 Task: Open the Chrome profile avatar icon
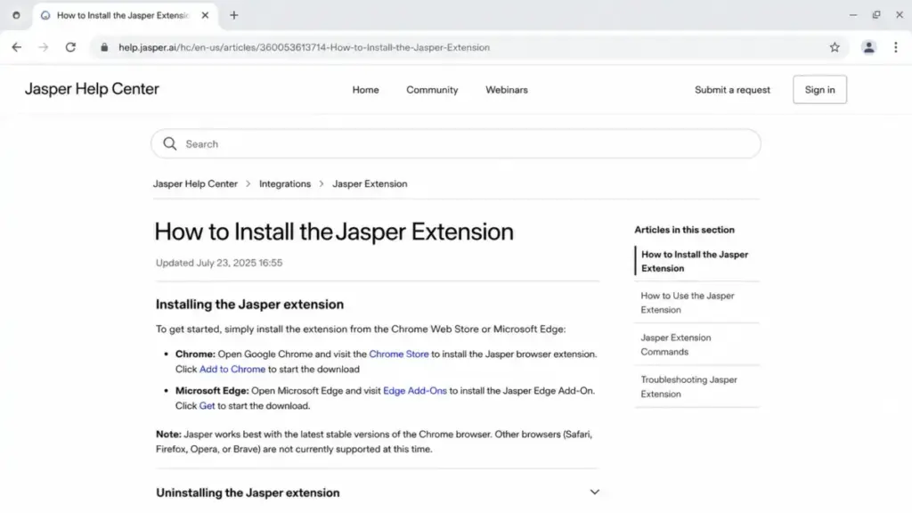pos(868,47)
